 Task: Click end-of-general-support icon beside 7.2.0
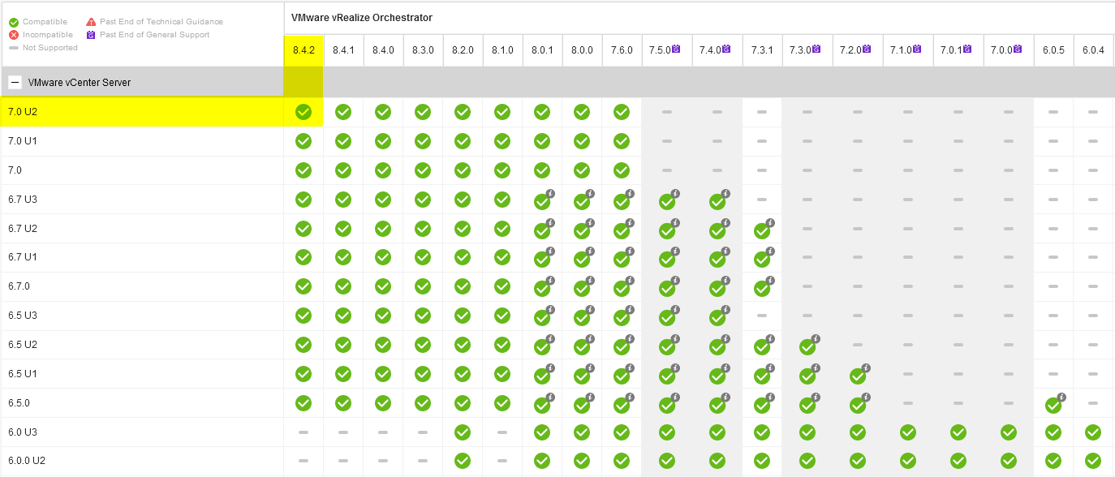(x=867, y=49)
